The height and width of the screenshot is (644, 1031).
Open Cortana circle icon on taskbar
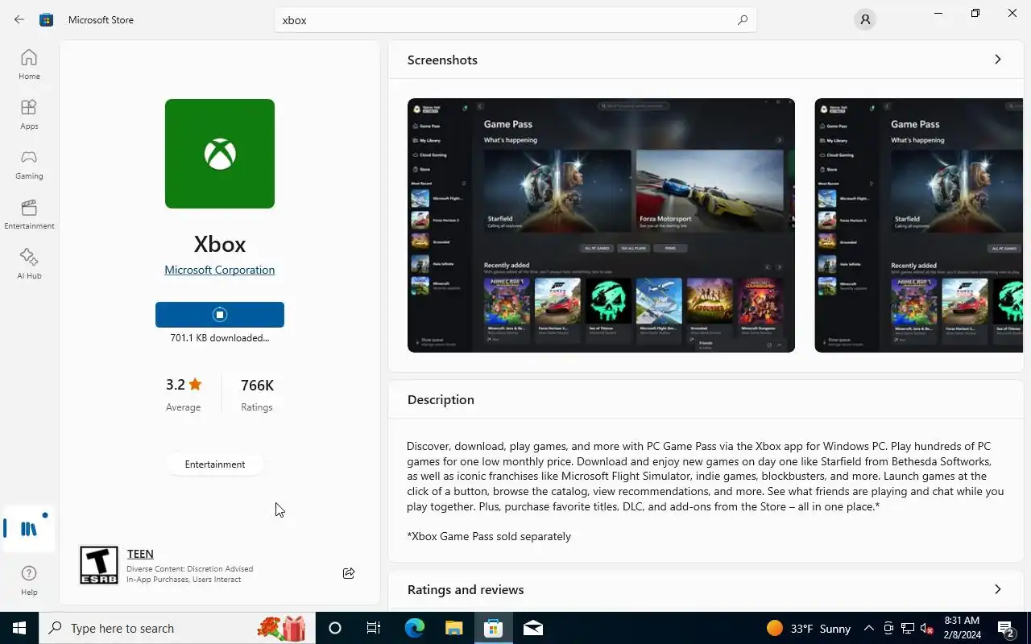tap(335, 628)
